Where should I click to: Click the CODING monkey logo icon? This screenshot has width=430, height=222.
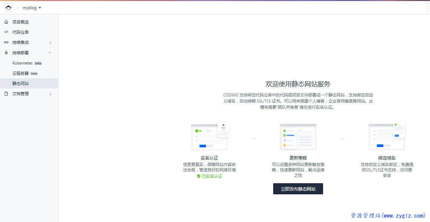click(x=8, y=7)
